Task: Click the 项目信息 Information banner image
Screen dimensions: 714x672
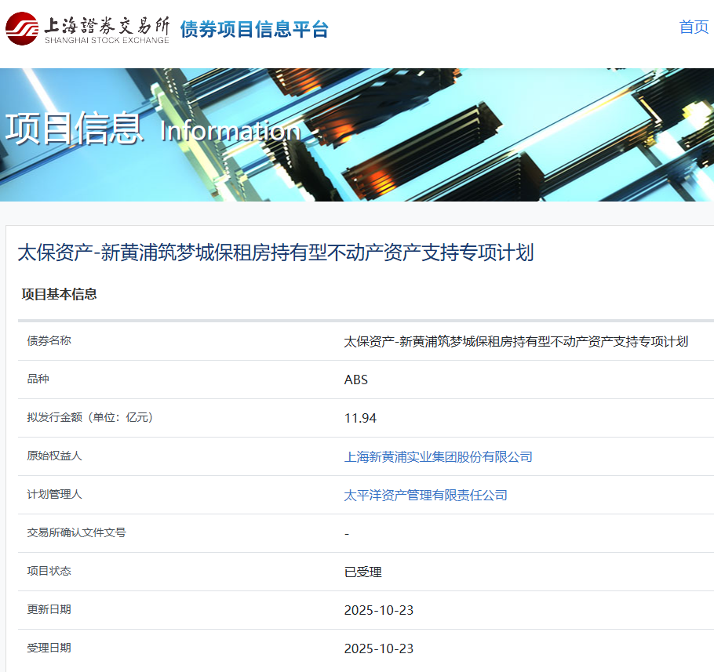Action: (357, 135)
